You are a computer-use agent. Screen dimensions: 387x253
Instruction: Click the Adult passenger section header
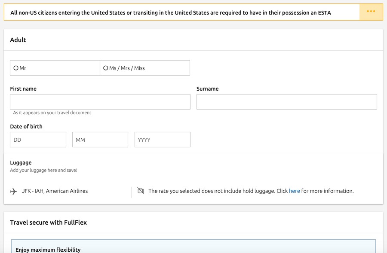pyautogui.click(x=18, y=40)
